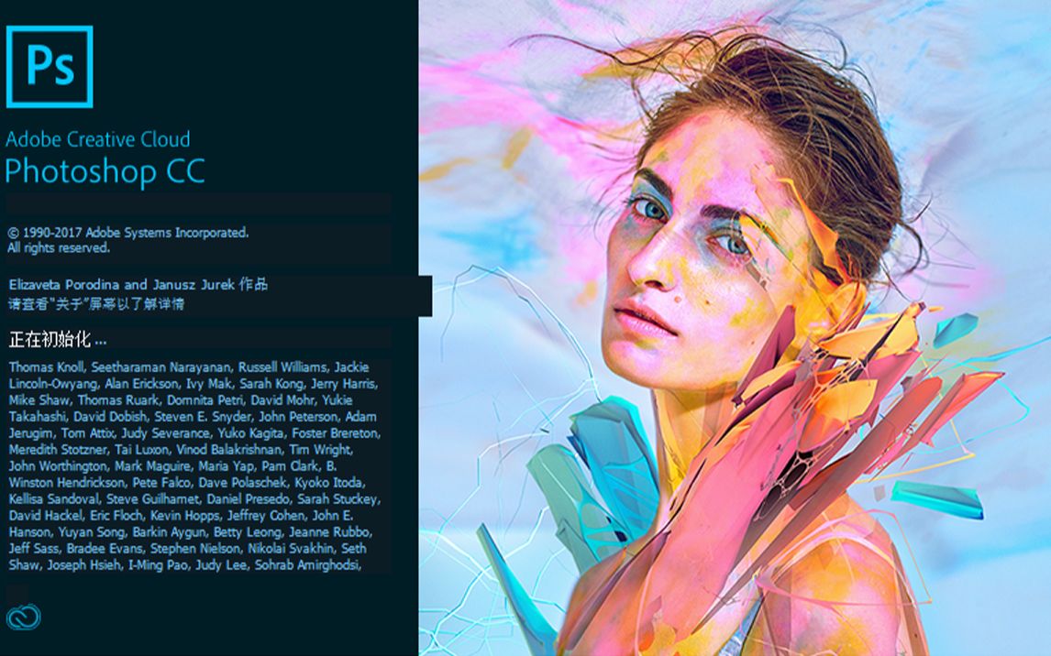
Task: Click the "All rights reserved." text
Action: 59,247
